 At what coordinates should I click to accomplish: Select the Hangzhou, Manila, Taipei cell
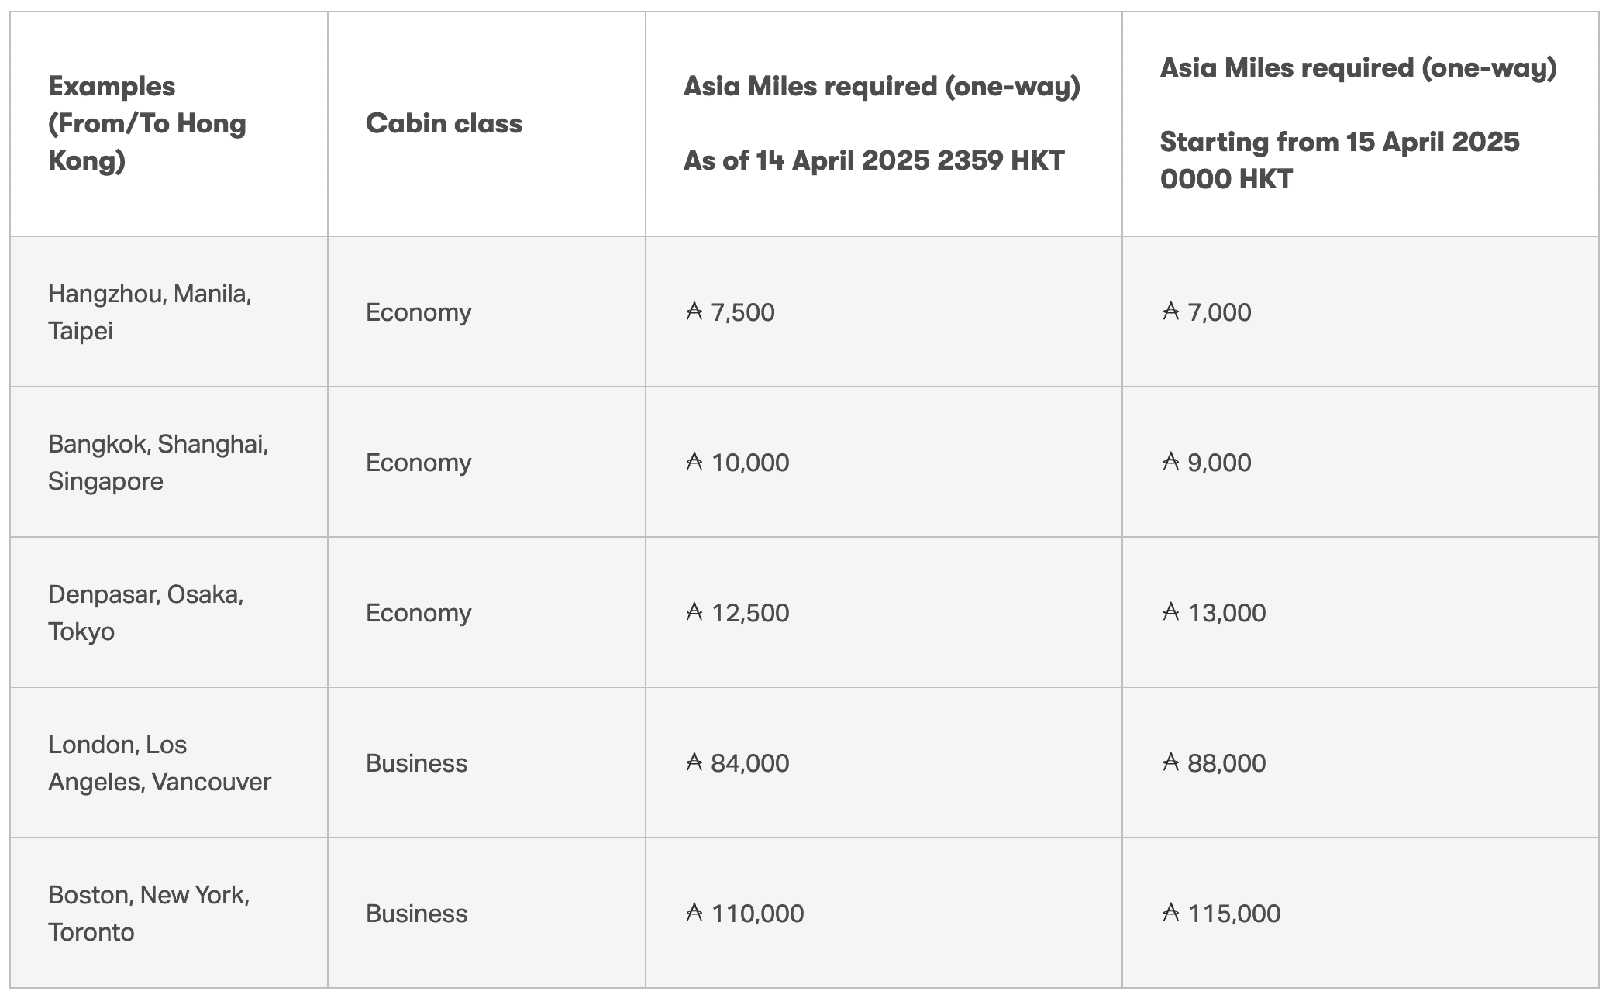pos(150,312)
